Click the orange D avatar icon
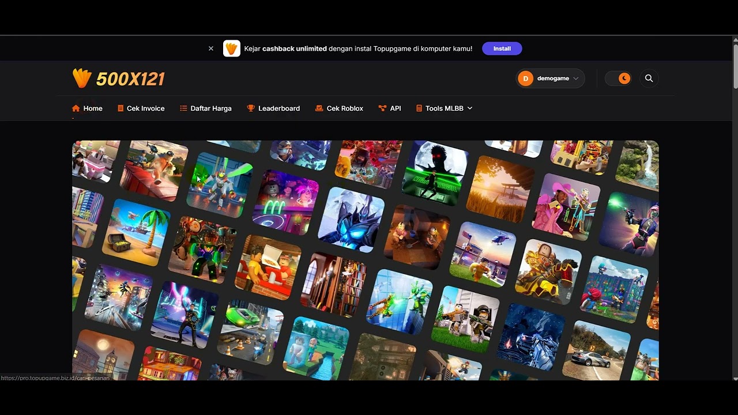This screenshot has width=738, height=415. (x=525, y=78)
